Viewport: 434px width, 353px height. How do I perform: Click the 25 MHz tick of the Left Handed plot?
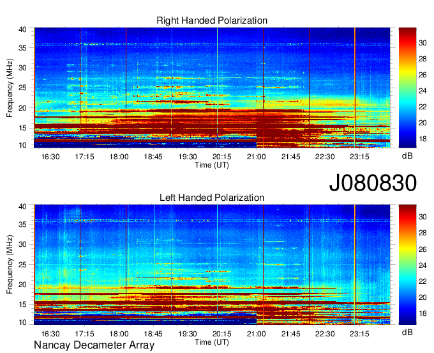22,265
